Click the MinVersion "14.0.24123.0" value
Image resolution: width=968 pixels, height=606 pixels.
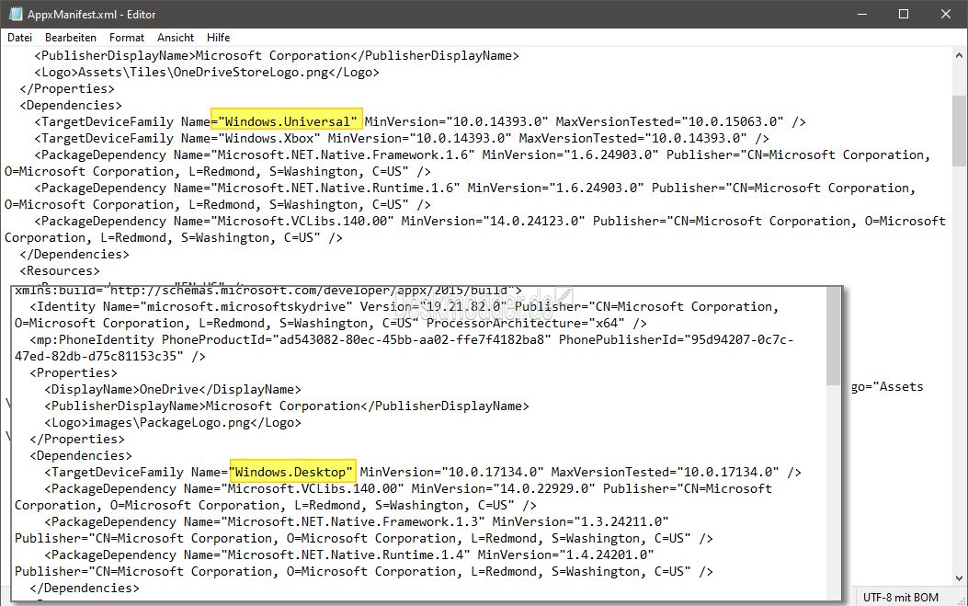click(533, 221)
